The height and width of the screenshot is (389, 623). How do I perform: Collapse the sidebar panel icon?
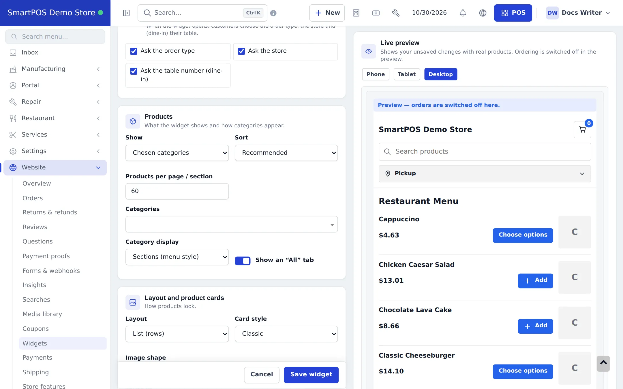click(126, 13)
